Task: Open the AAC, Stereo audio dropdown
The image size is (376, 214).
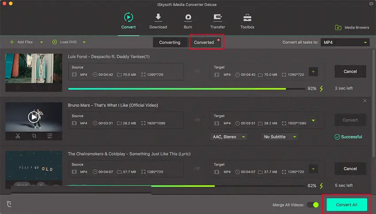Action: tap(229, 137)
